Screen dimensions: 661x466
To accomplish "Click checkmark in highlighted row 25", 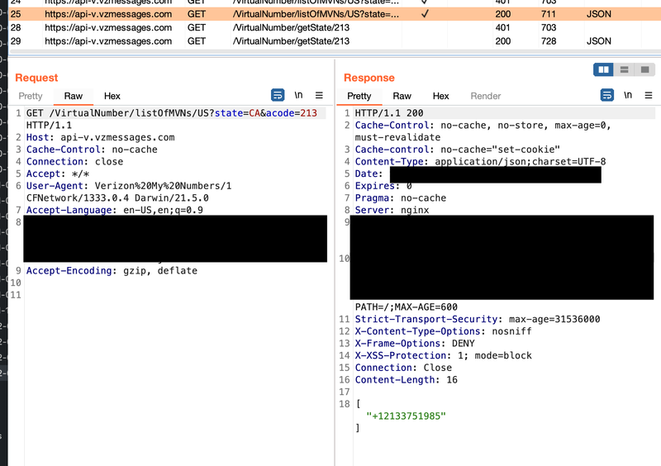I will pos(425,14).
